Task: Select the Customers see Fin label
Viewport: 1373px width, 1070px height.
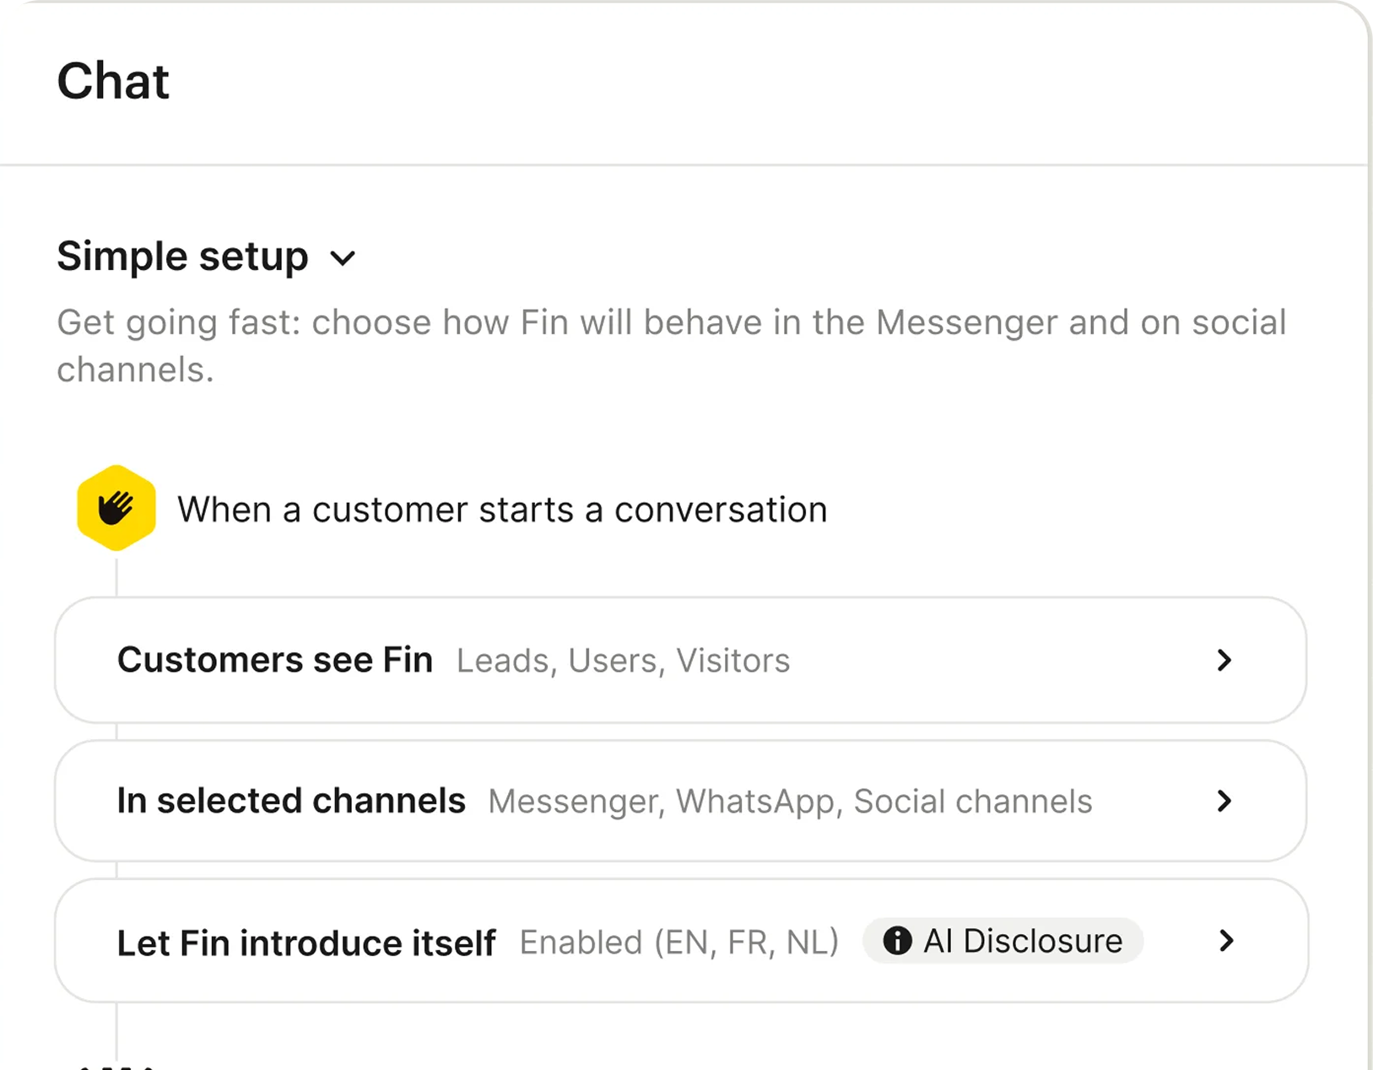Action: coord(275,660)
